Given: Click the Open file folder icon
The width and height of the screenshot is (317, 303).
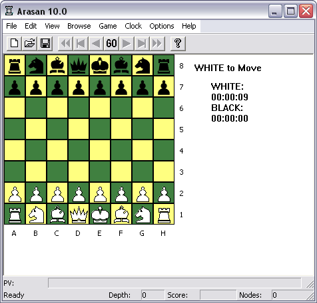Looking at the screenshot, I should (x=29, y=43).
